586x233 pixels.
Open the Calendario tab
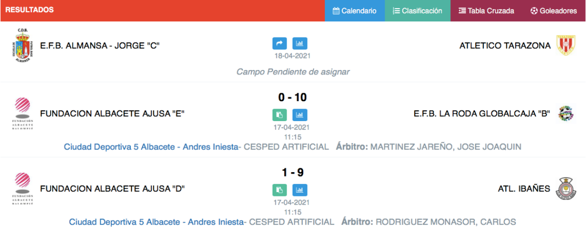click(x=355, y=11)
